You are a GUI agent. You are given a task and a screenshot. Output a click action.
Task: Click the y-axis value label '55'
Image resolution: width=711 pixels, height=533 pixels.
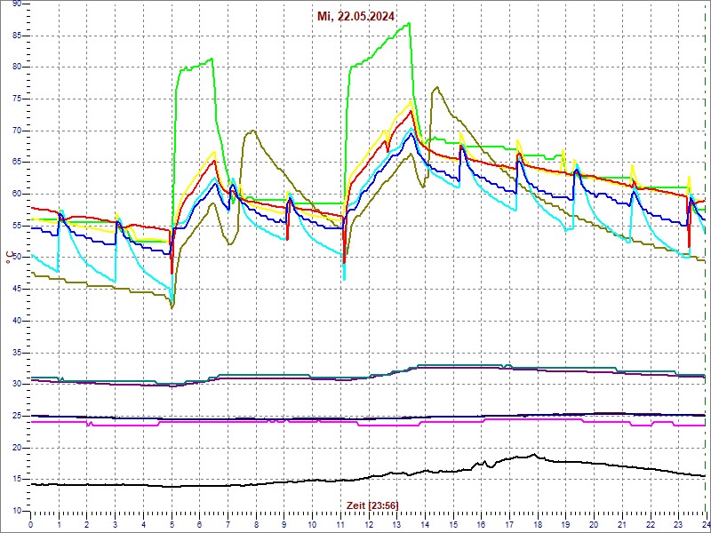pyautogui.click(x=17, y=226)
